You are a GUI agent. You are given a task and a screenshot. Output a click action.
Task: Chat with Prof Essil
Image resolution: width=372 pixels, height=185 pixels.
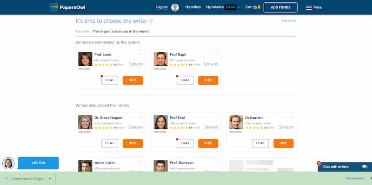[x=185, y=143]
